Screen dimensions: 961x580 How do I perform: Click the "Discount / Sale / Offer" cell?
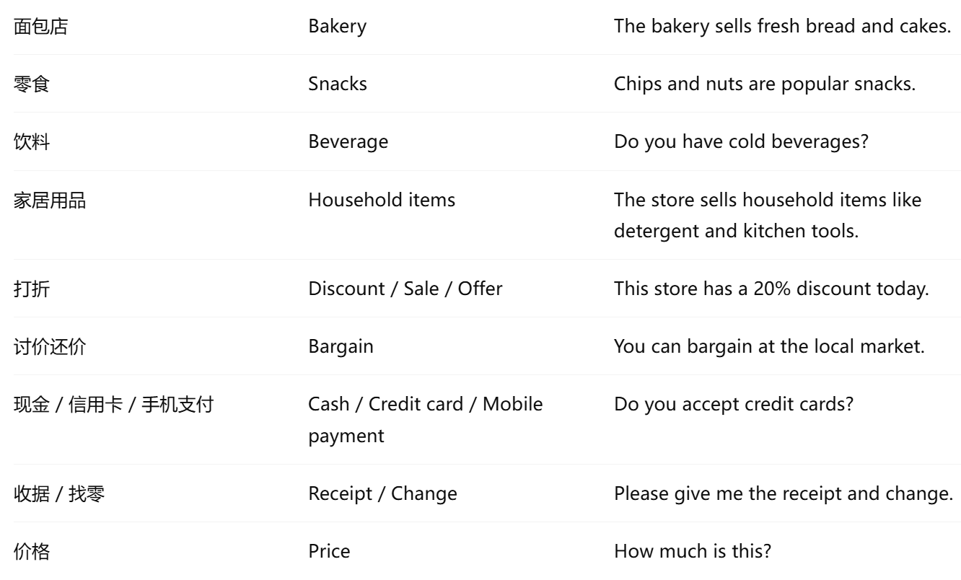point(405,289)
